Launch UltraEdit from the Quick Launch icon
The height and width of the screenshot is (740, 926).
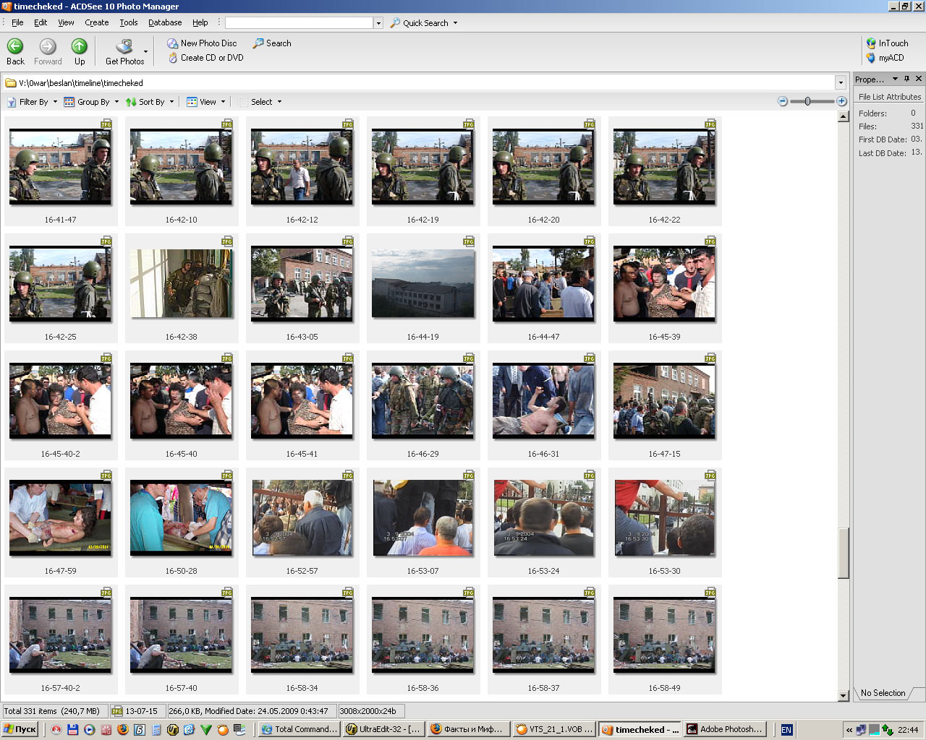click(x=172, y=729)
